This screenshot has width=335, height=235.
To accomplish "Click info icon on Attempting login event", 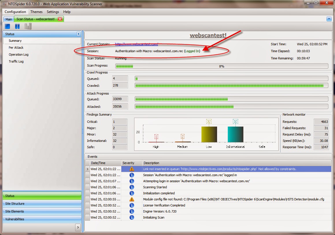I will 132,181.
